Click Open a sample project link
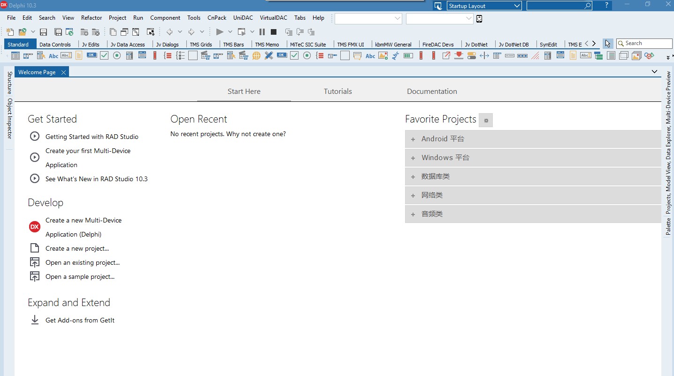This screenshot has width=674, height=376. (80, 276)
